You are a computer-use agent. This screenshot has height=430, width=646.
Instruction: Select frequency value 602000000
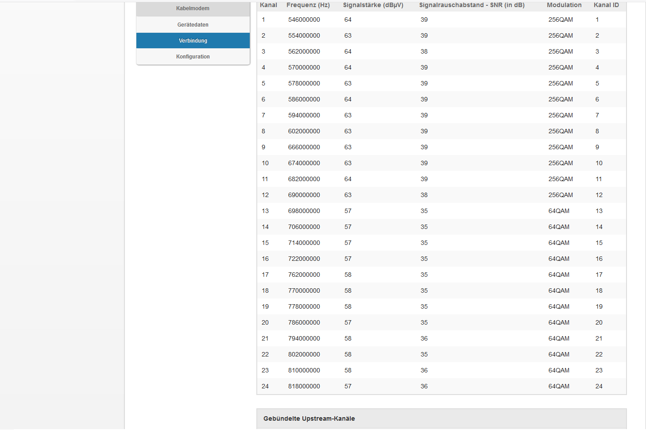[x=304, y=131]
